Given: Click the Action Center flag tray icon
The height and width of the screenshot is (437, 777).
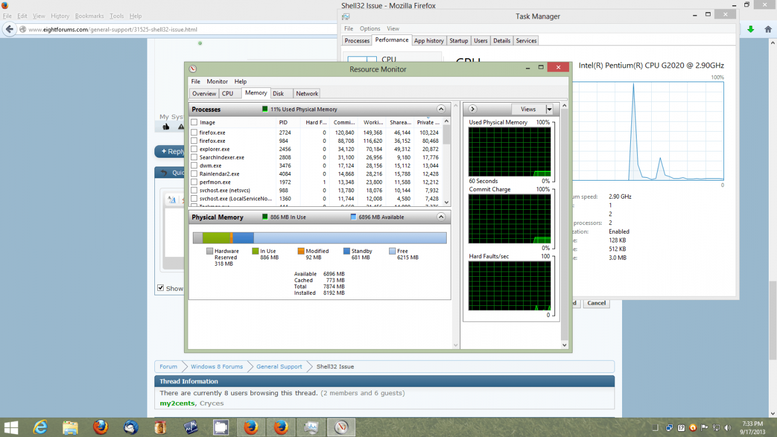Looking at the screenshot, I should [703, 428].
